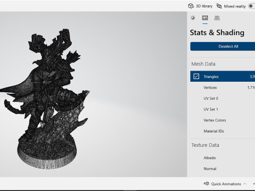Enable Vertex Colors shading view
The width and height of the screenshot is (255, 191).
pos(223,120)
